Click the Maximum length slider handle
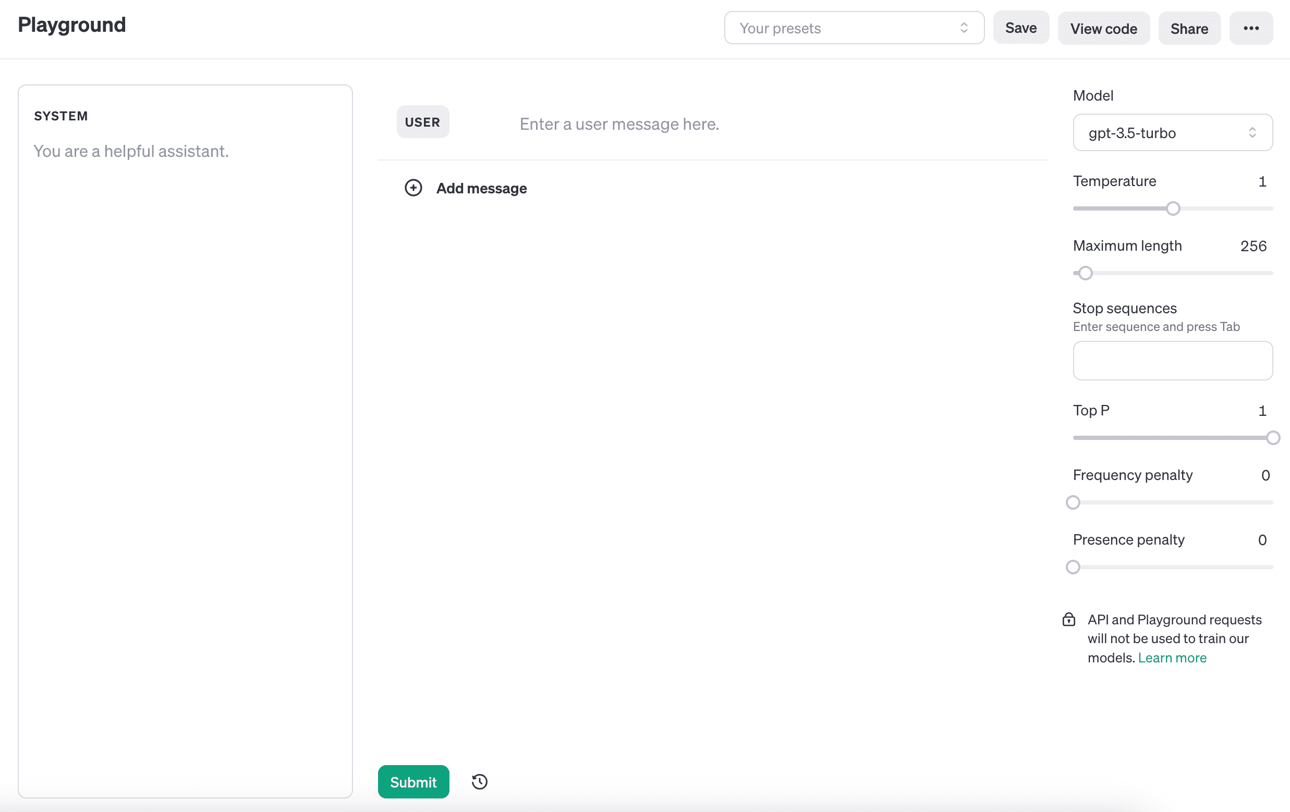 click(x=1086, y=273)
